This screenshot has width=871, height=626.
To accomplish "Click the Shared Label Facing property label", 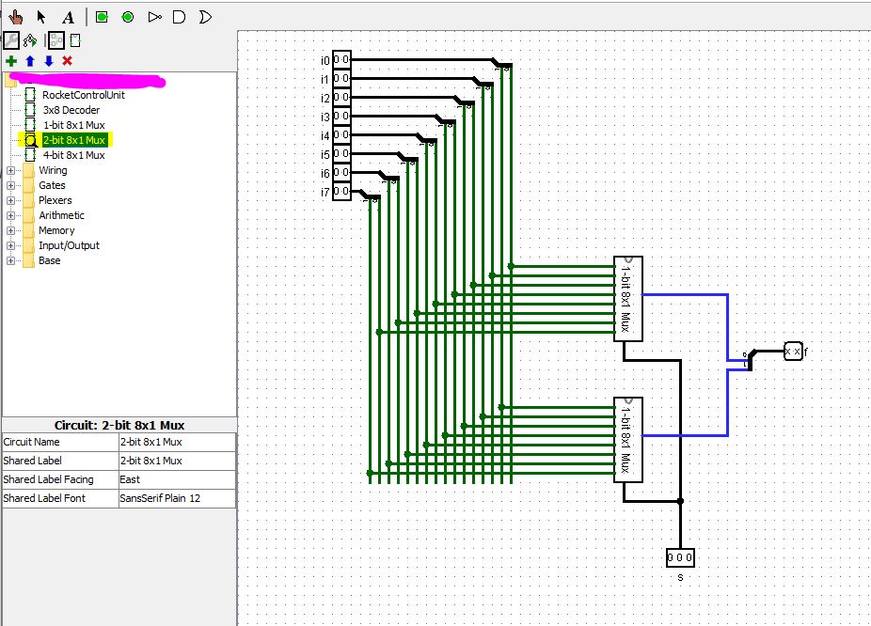I will coord(48,479).
